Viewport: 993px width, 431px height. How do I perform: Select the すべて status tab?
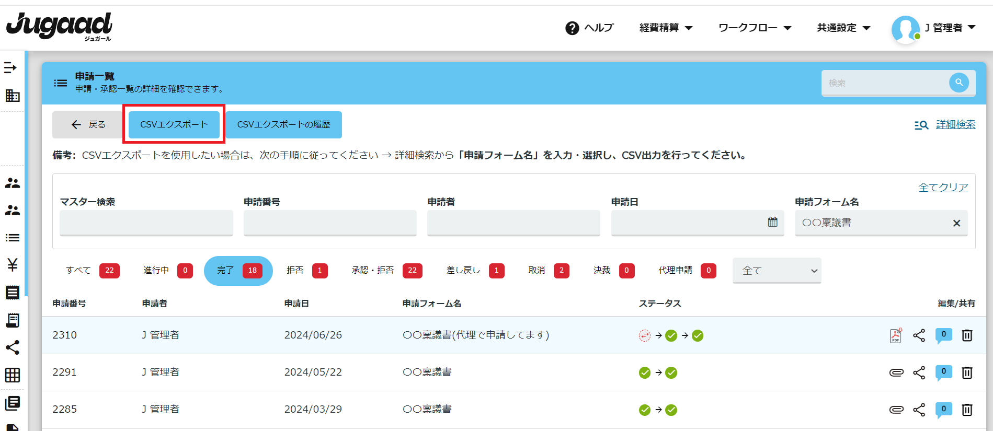click(x=93, y=270)
